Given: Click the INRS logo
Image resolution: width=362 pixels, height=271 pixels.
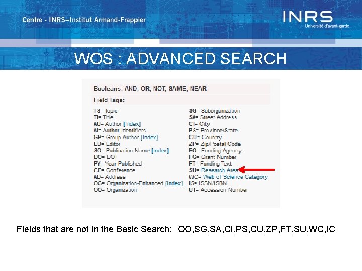Looking at the screenshot, I should (x=308, y=17).
